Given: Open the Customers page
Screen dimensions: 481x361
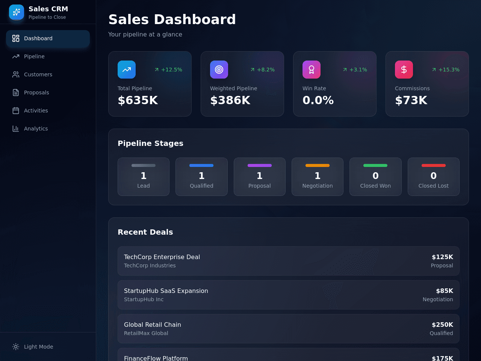Looking at the screenshot, I should [x=48, y=74].
